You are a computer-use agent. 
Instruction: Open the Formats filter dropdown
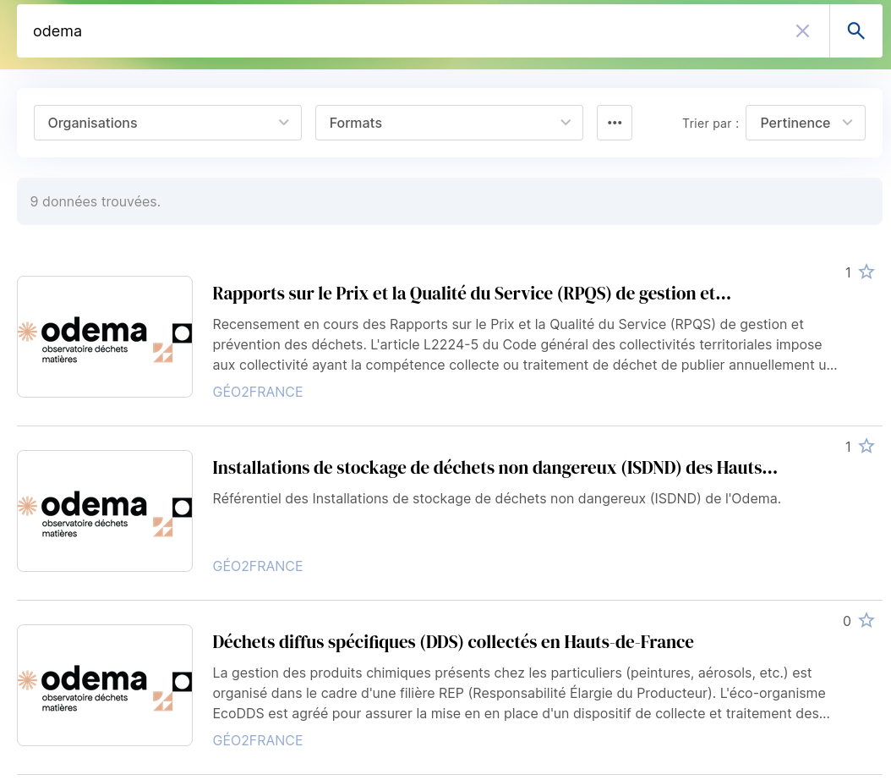[449, 123]
